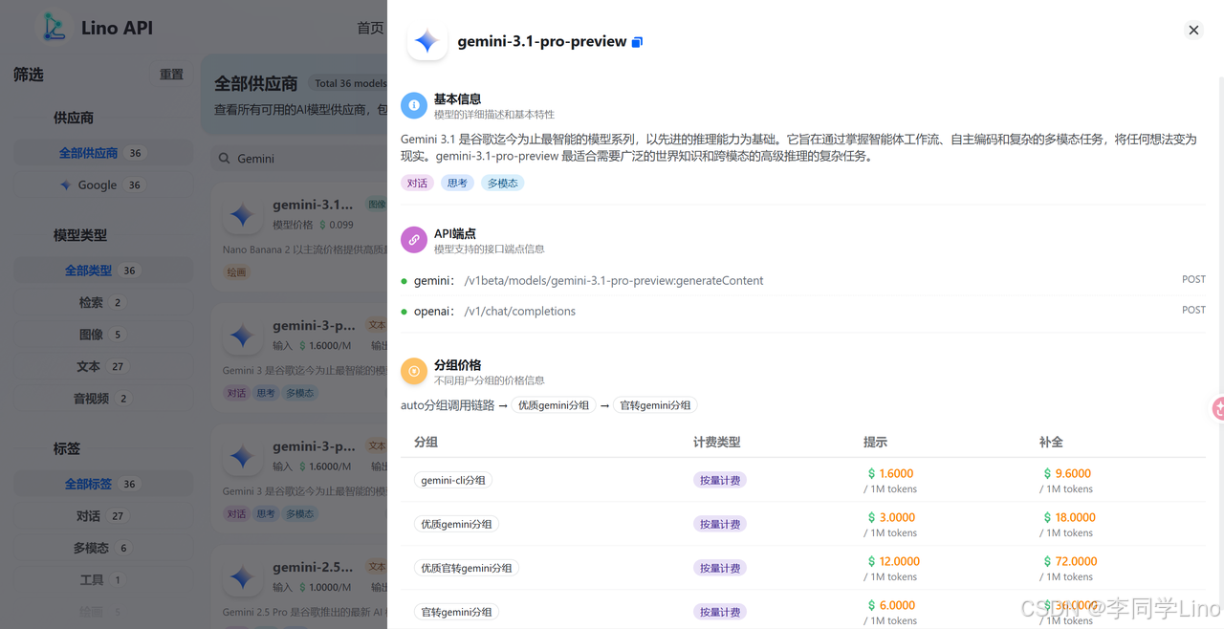Filter model type by 文本
The width and height of the screenshot is (1224, 629).
(101, 366)
